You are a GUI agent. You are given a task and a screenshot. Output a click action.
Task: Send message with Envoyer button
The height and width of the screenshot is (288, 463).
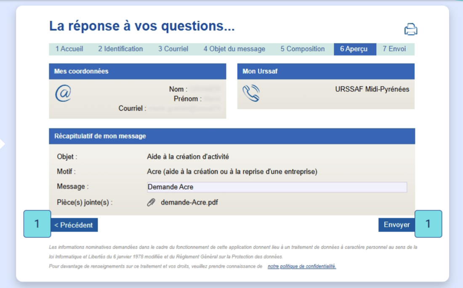[x=396, y=225]
